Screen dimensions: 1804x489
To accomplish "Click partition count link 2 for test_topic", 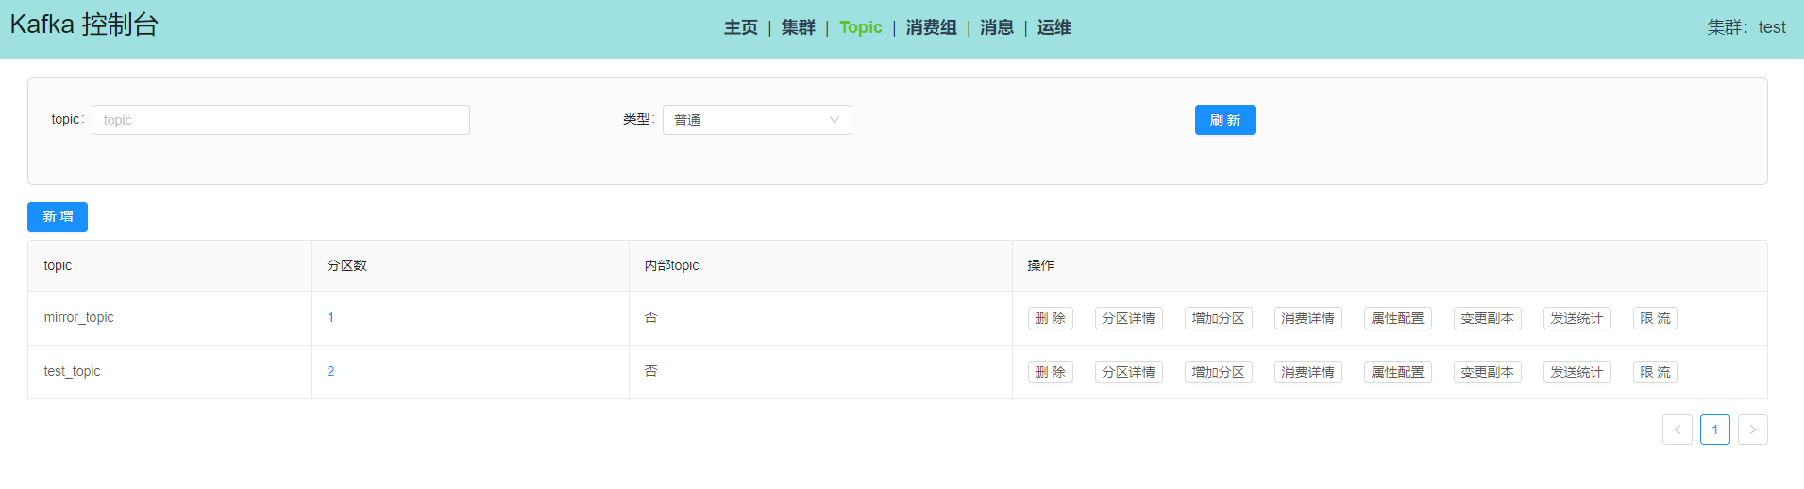I will pyautogui.click(x=330, y=371).
